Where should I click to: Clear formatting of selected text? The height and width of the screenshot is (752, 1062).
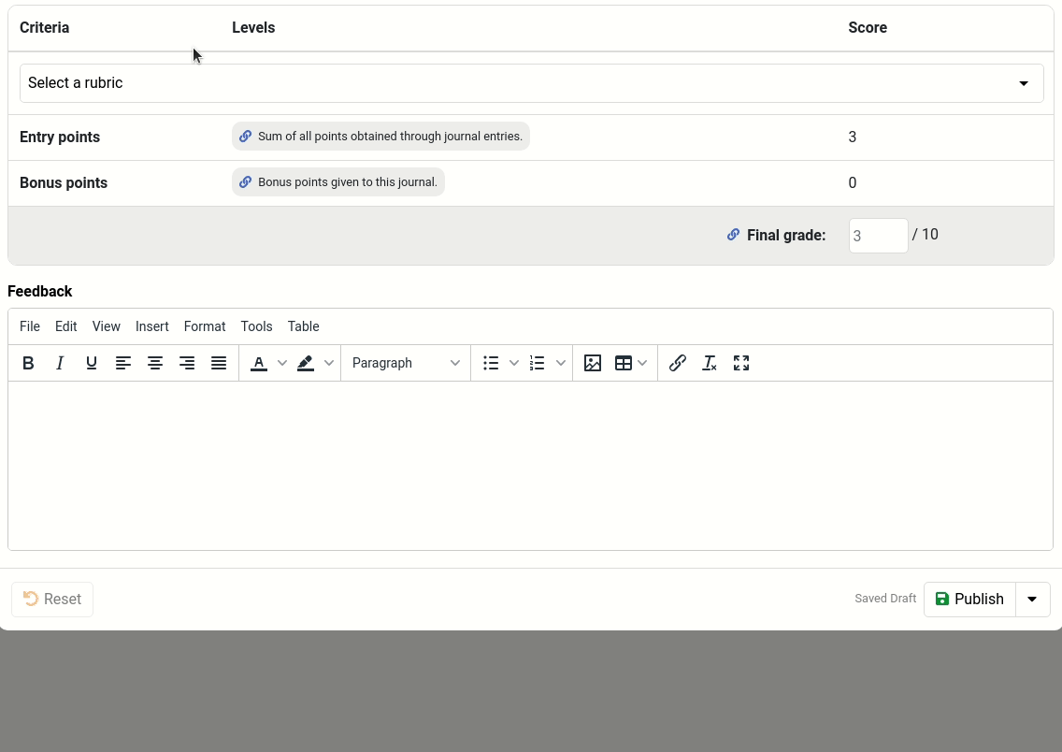pos(710,363)
